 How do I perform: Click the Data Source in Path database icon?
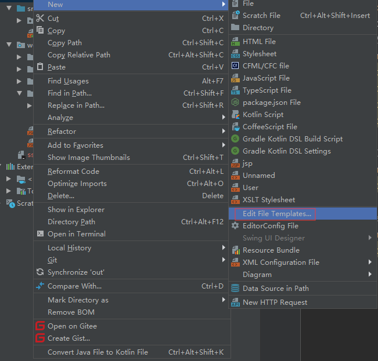235,288
